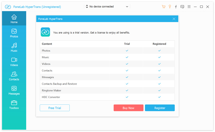Screen dimensions: 215x132
Task: Click the trial version notice text
Action: [x=91, y=33]
